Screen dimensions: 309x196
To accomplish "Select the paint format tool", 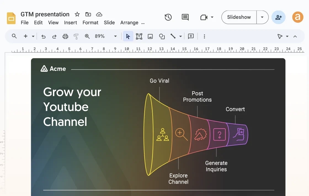I will 76,36.
